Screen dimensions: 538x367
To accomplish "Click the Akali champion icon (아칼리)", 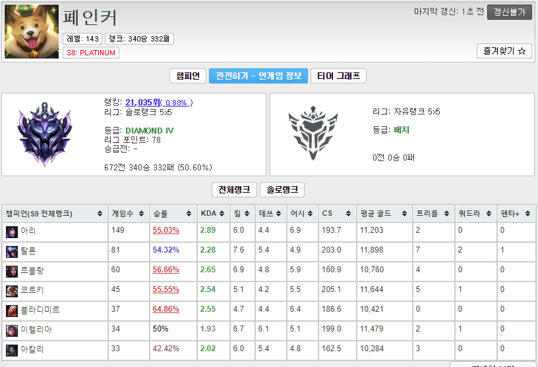I will coord(12,350).
